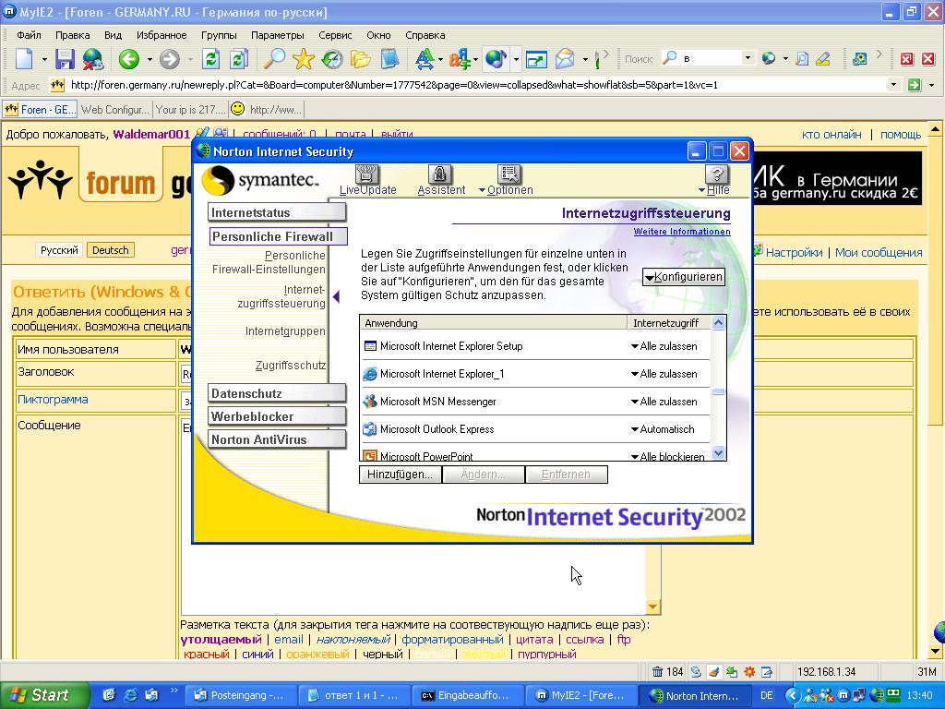Expand the address bar URL dropdown
The image size is (945, 709).
click(893, 85)
